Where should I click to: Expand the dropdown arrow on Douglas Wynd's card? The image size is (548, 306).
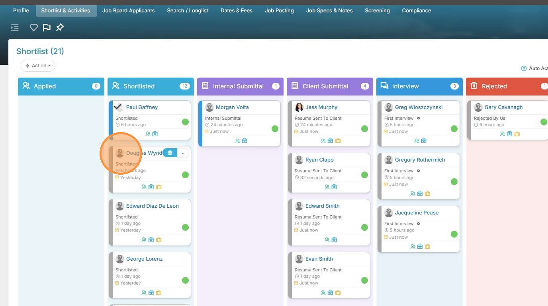pyautogui.click(x=183, y=153)
